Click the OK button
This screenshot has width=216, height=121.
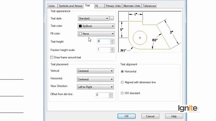127,116
